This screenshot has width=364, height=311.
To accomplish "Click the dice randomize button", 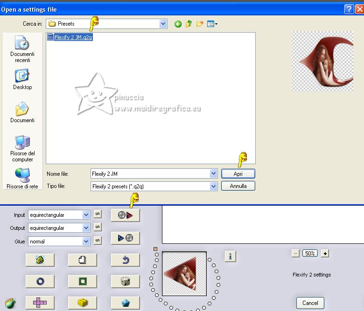I will point(126,281).
